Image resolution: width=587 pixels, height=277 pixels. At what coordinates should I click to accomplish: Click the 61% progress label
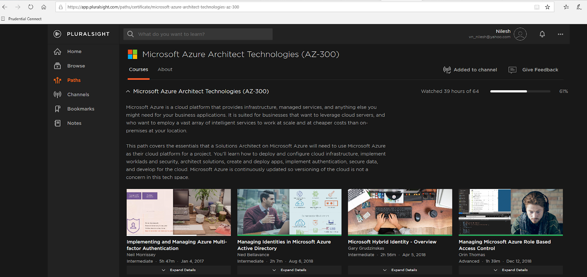pyautogui.click(x=564, y=91)
